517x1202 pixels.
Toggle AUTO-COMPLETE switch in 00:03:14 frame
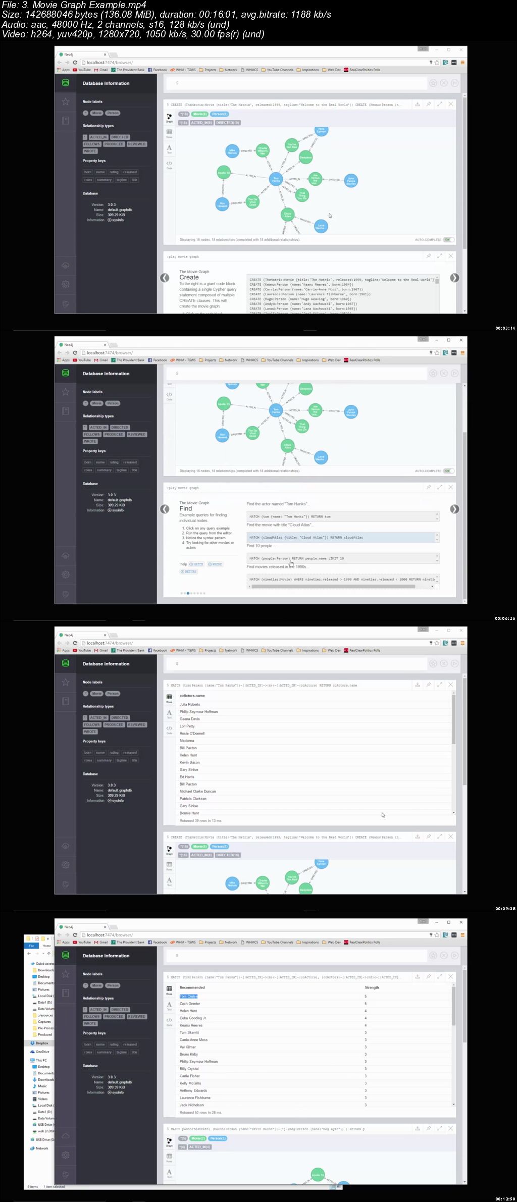[448, 240]
